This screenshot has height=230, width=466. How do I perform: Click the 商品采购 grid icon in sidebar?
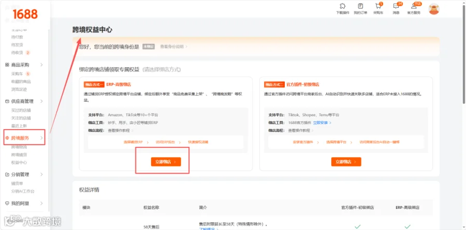(7, 65)
